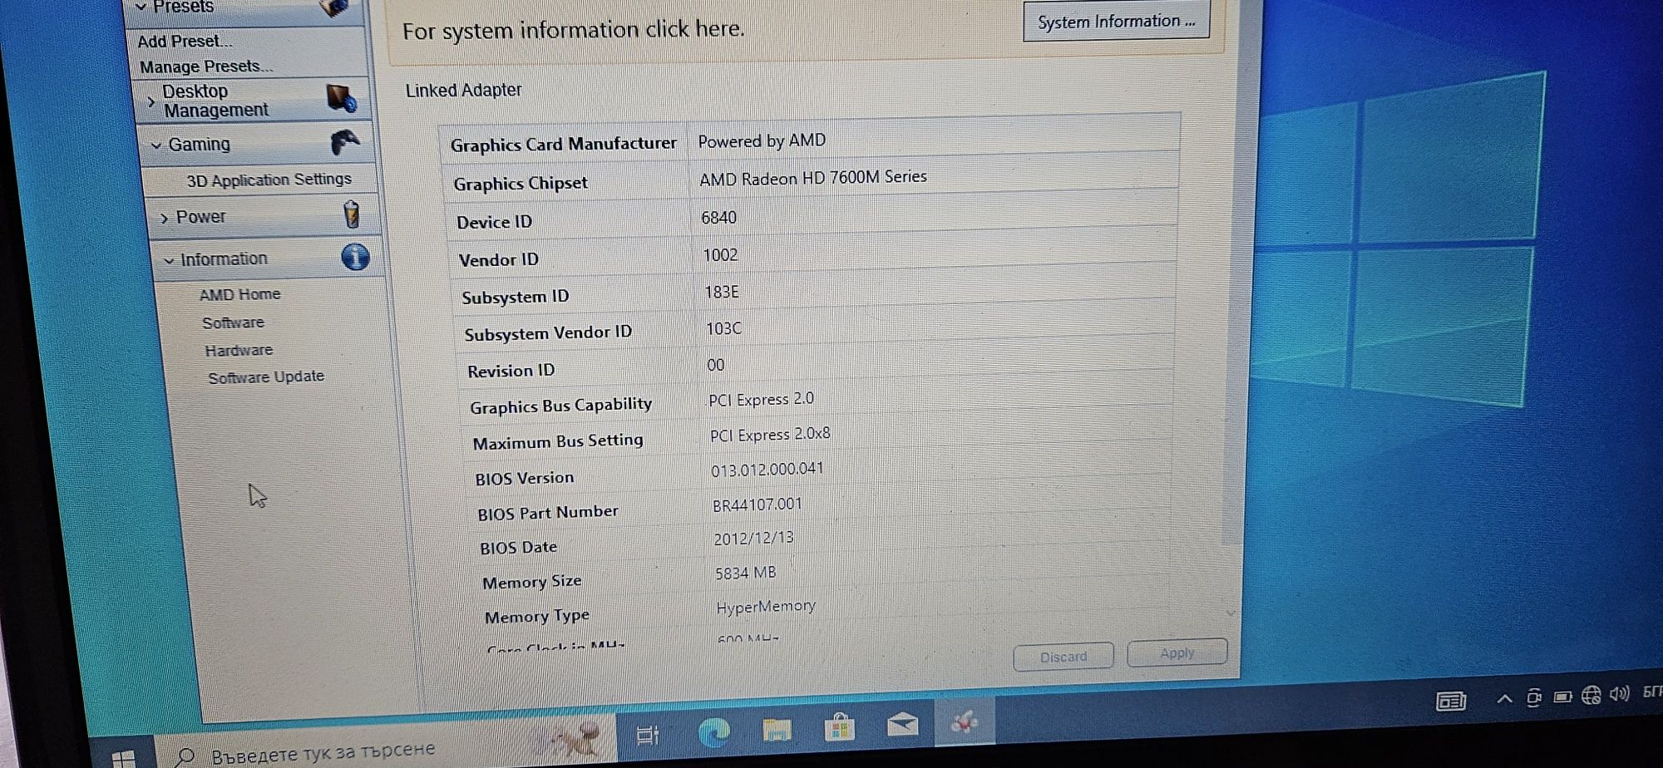Open Software Update page
This screenshot has height=768, width=1663.
[266, 377]
